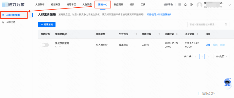Open the 数据洞察 tab
Screen dimensions: 234x98
(118, 5)
